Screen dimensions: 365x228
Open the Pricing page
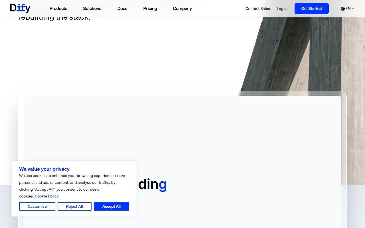[150, 9]
